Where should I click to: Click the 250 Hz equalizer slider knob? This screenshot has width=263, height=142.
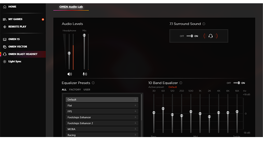[182, 116]
